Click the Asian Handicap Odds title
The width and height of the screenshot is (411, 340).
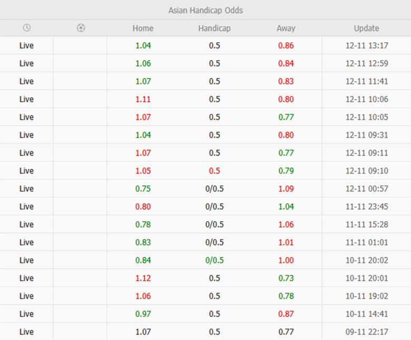(205, 11)
